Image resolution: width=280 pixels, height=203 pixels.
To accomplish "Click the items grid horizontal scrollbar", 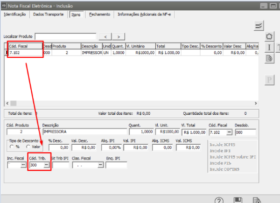I will click(x=131, y=103).
